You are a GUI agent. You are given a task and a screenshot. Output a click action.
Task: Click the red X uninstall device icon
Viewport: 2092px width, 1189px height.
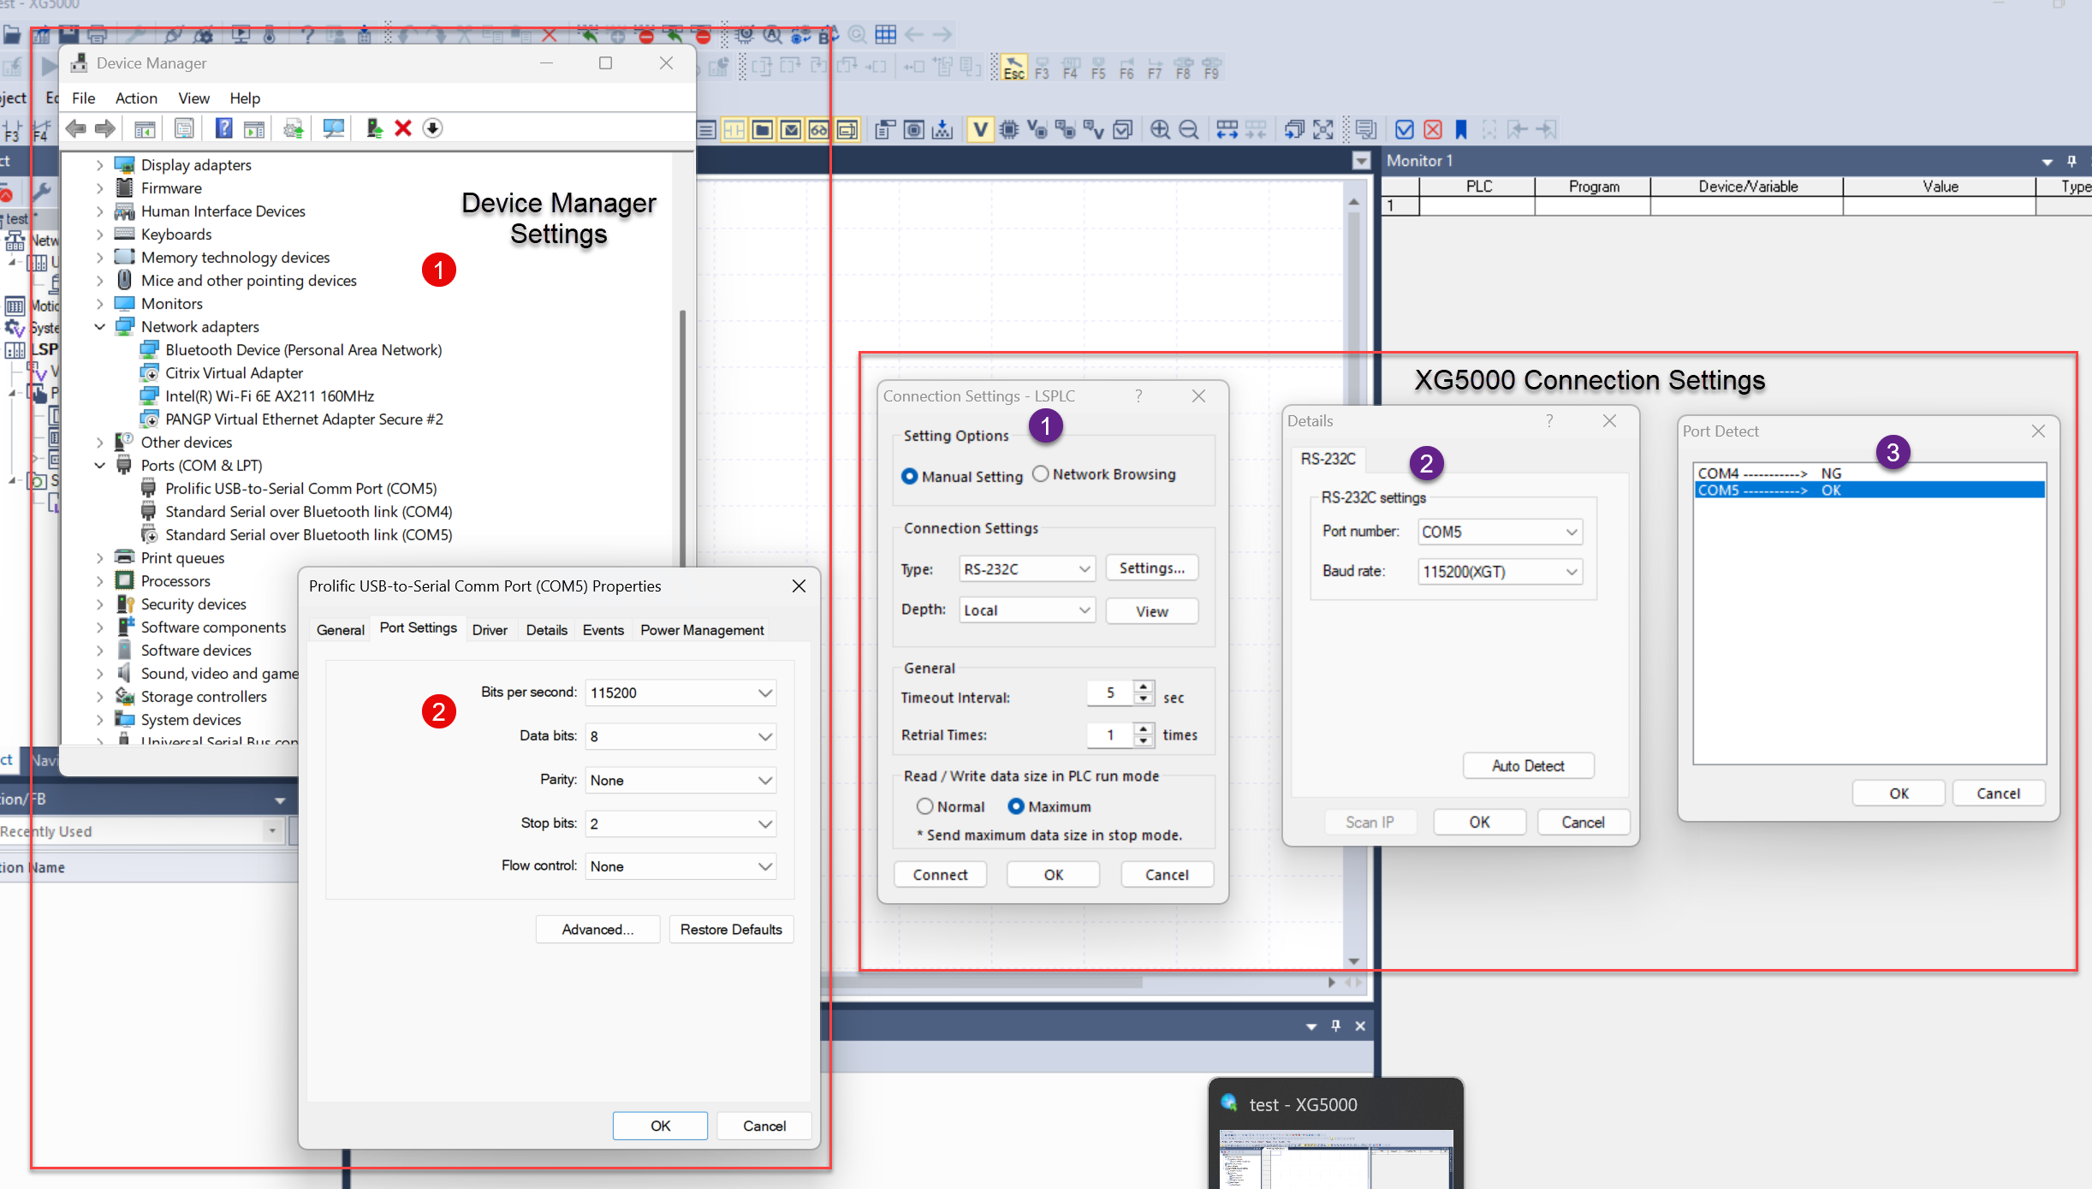pyautogui.click(x=403, y=128)
